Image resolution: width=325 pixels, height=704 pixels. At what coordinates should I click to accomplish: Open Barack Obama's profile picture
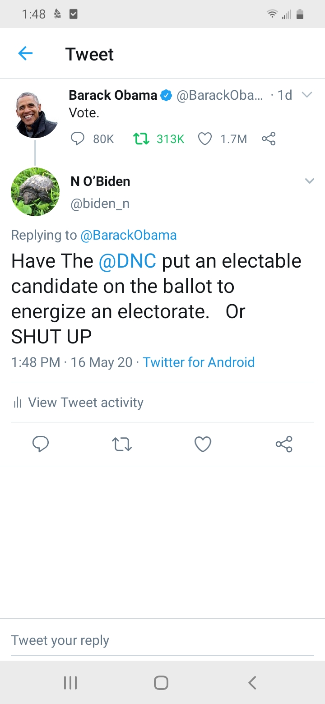pos(35,116)
